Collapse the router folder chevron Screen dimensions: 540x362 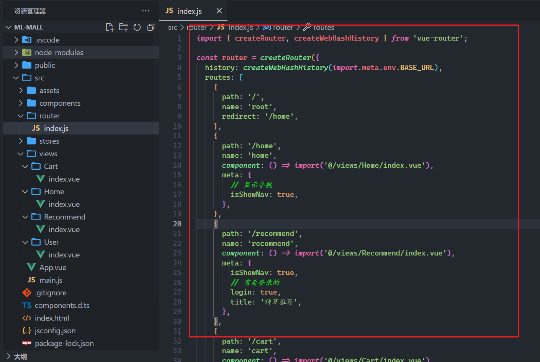click(x=21, y=116)
